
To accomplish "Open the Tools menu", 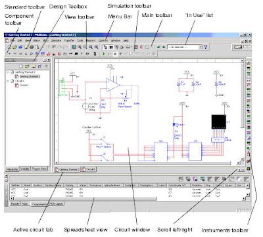I will click(80, 41).
